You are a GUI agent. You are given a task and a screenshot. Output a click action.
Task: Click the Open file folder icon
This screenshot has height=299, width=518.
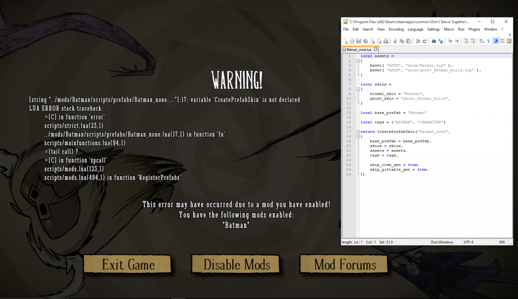[x=352, y=41]
